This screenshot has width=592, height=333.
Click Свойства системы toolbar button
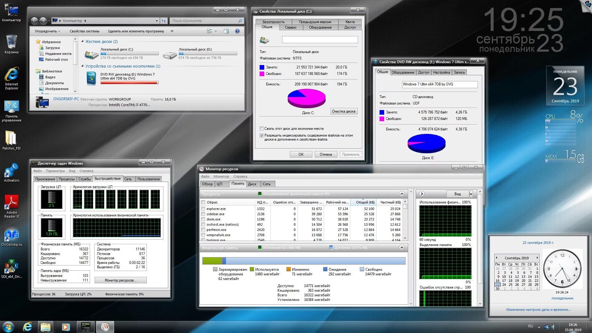click(x=84, y=31)
